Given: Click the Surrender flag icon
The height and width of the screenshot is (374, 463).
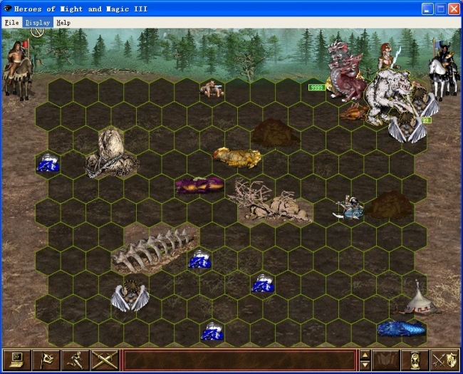Looking at the screenshot, I should [46, 360].
